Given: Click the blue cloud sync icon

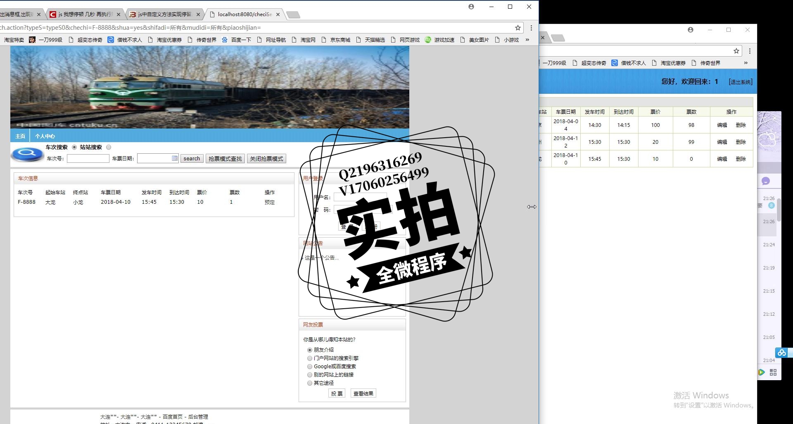Looking at the screenshot, I should pyautogui.click(x=781, y=353).
